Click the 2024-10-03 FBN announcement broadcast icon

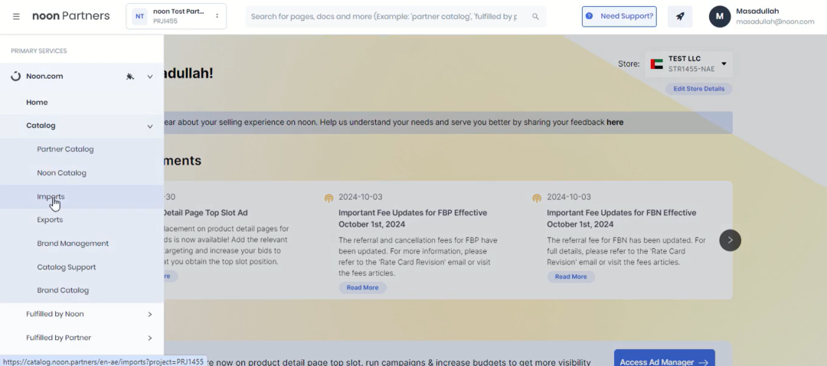click(536, 198)
